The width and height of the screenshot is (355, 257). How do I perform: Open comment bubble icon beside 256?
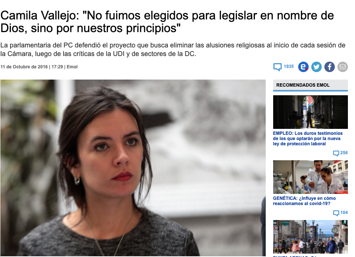click(336, 153)
